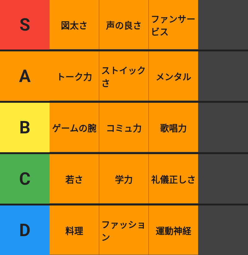The width and height of the screenshot is (248, 255).
Task: Pick the 歌唱力 tile
Action: [173, 127]
